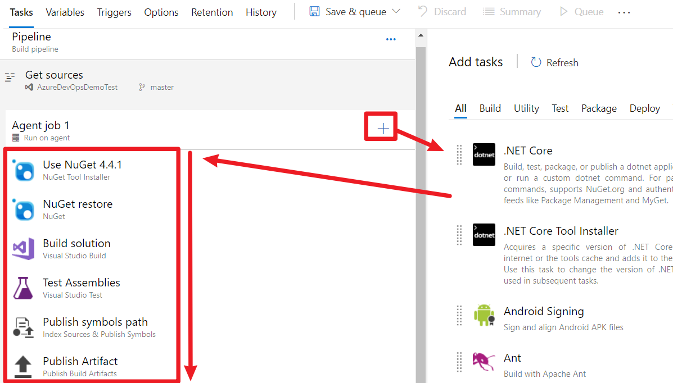Image resolution: width=673 pixels, height=383 pixels.
Task: Click the AzureDevOpsDemoTest repository icon
Action: coord(29,87)
